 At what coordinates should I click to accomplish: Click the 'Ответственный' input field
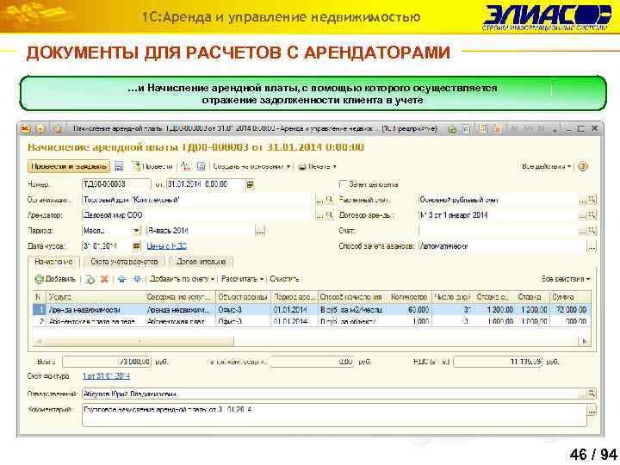330,394
